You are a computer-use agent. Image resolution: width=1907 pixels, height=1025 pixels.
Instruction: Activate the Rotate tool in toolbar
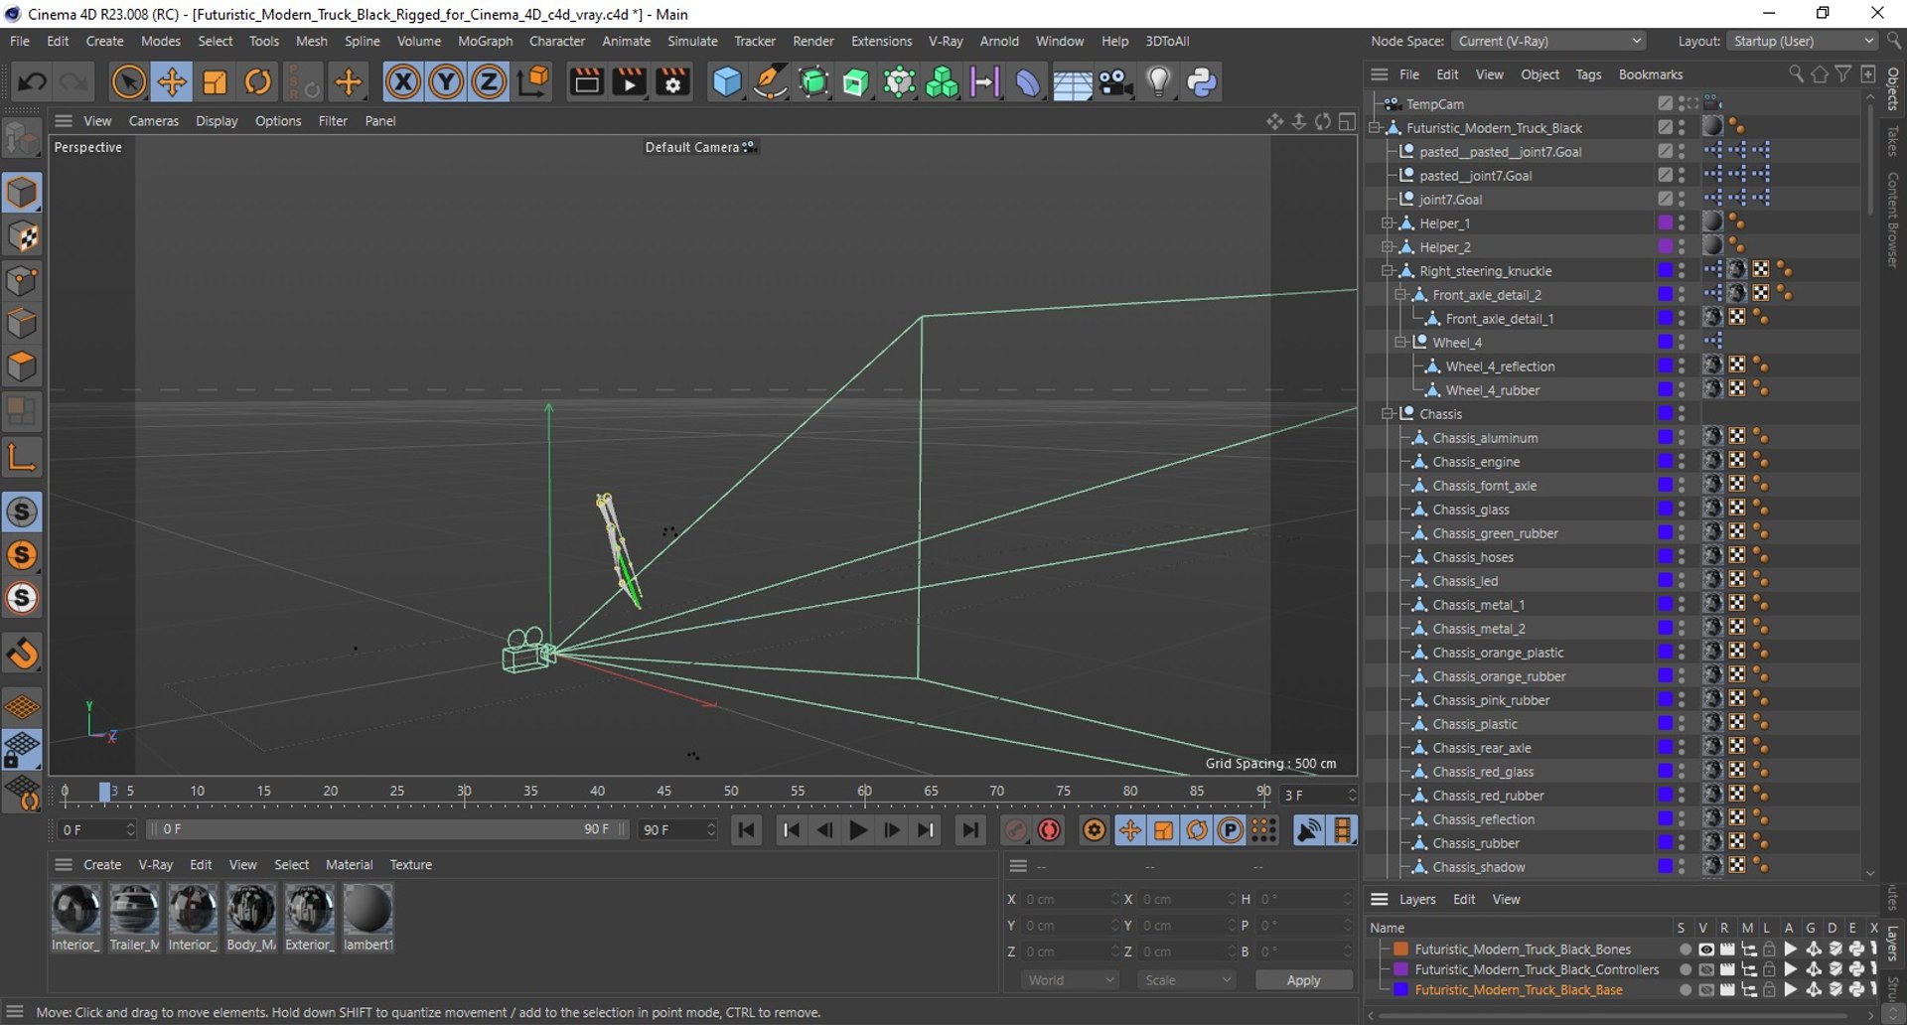click(258, 81)
